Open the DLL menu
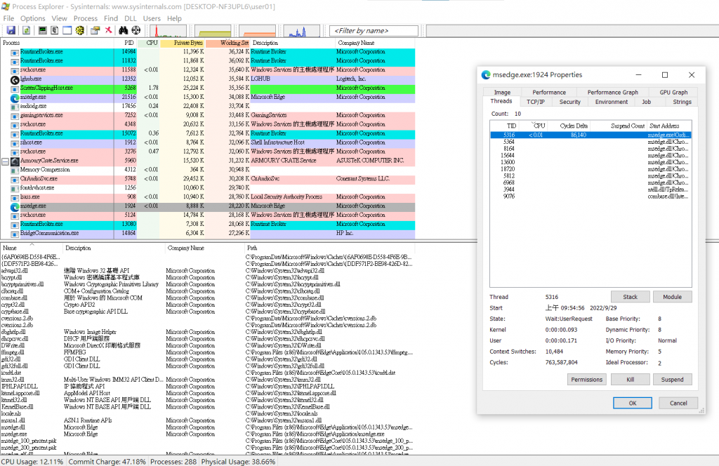Screen dimensions: 719x466 (130, 18)
